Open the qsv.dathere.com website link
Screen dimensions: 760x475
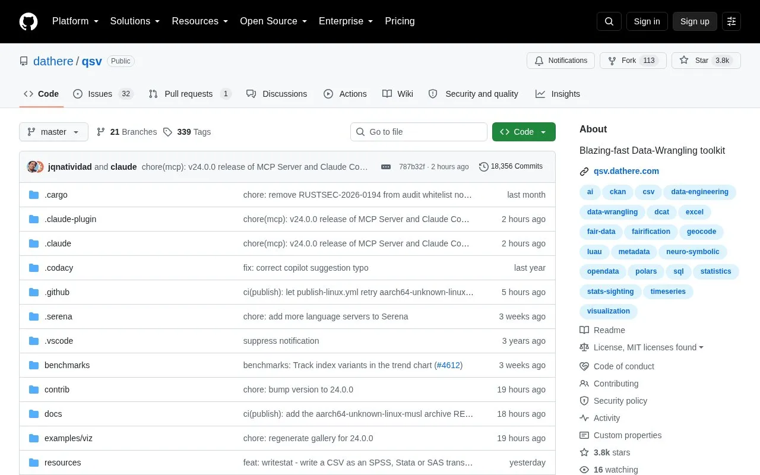[x=626, y=171]
